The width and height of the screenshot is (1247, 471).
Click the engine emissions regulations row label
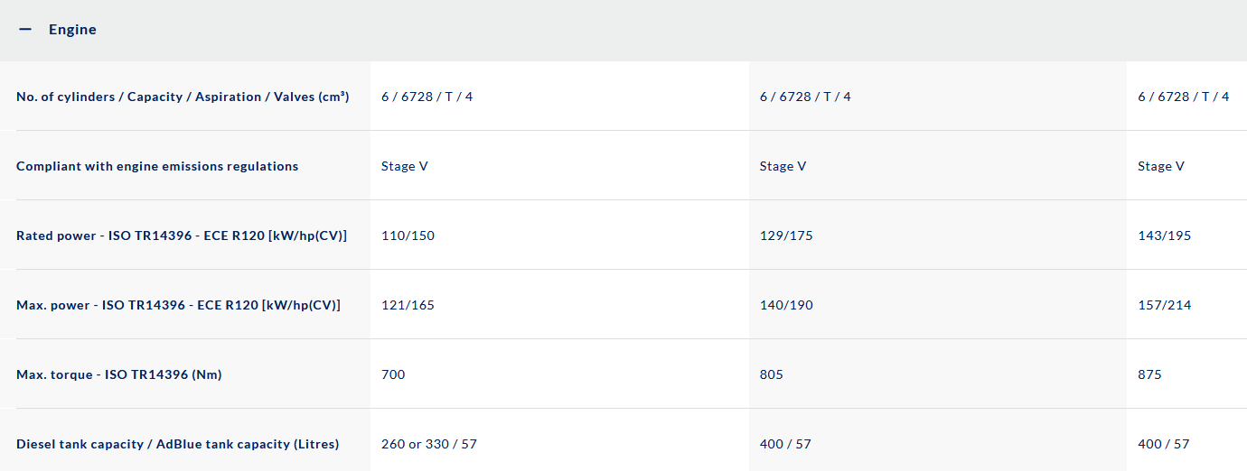click(157, 166)
